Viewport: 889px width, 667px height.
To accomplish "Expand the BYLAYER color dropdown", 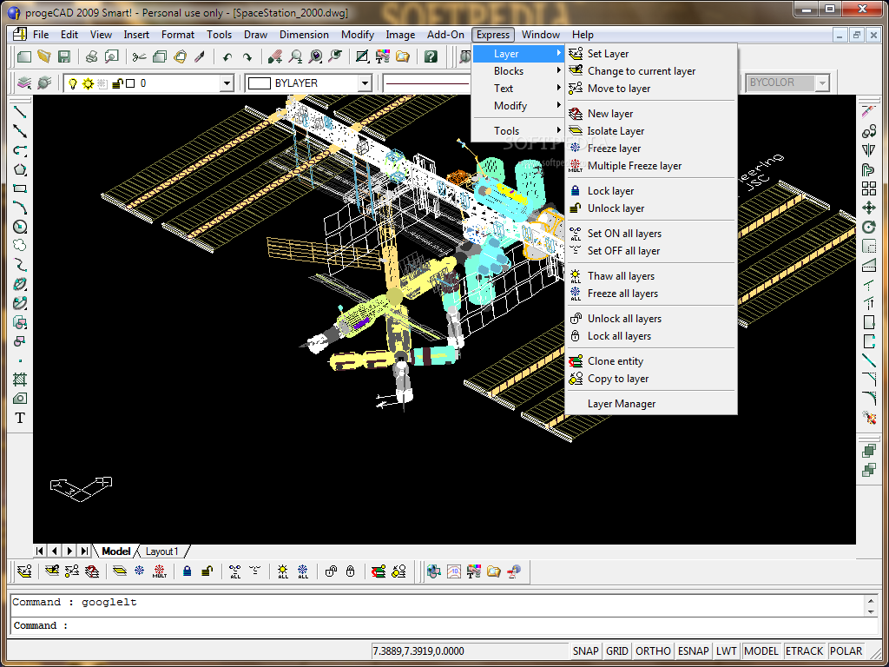I will 365,84.
